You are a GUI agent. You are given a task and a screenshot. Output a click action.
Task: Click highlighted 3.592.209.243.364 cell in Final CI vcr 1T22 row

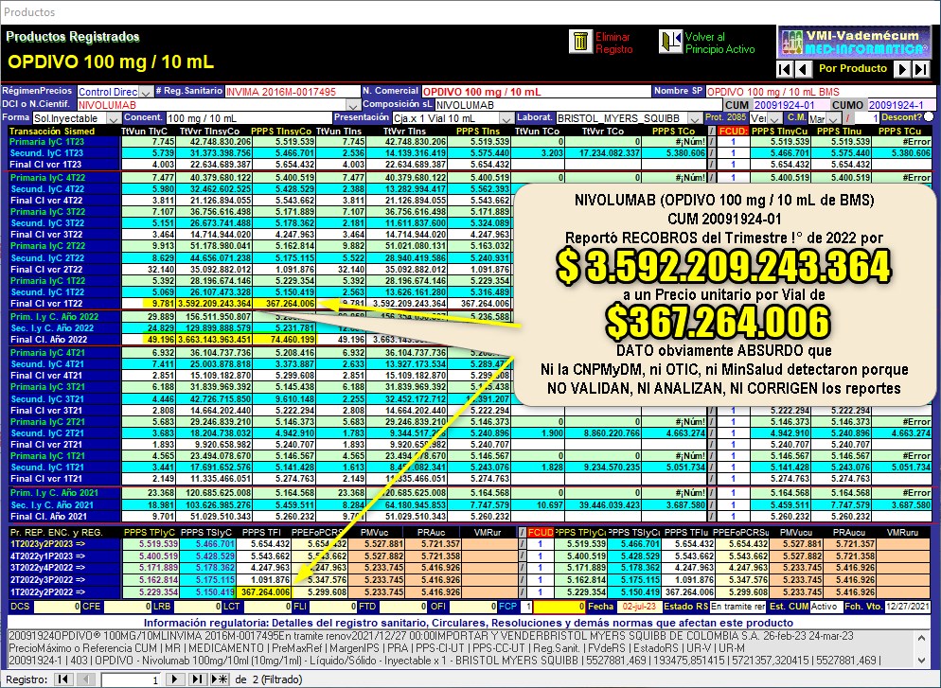(214, 304)
